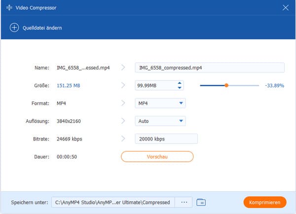Click the arrow chevron in the Bitrate row
The width and height of the screenshot is (296, 214).
pos(123,139)
